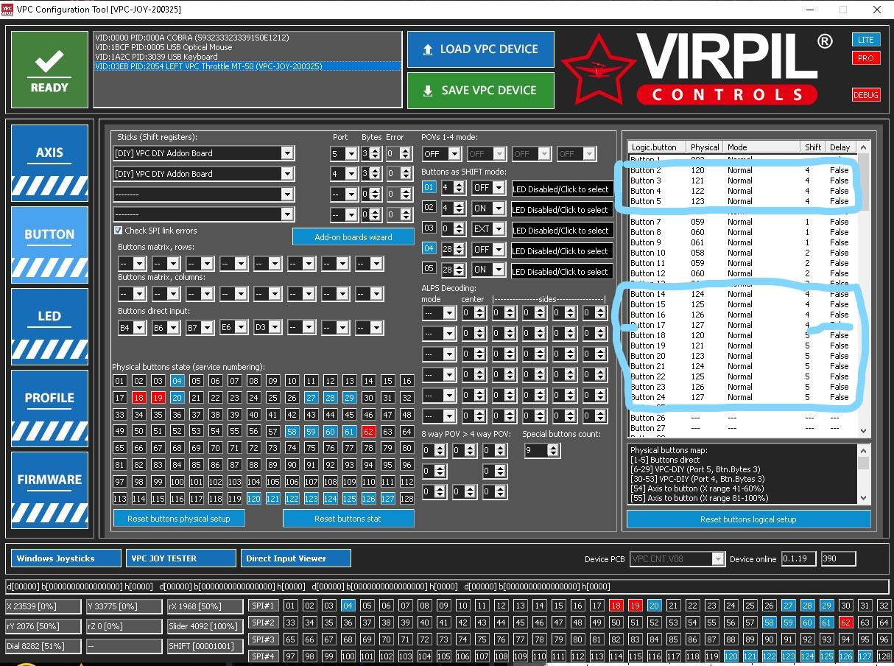
Task: Select USB Optical Mouse device row
Action: tap(247, 47)
